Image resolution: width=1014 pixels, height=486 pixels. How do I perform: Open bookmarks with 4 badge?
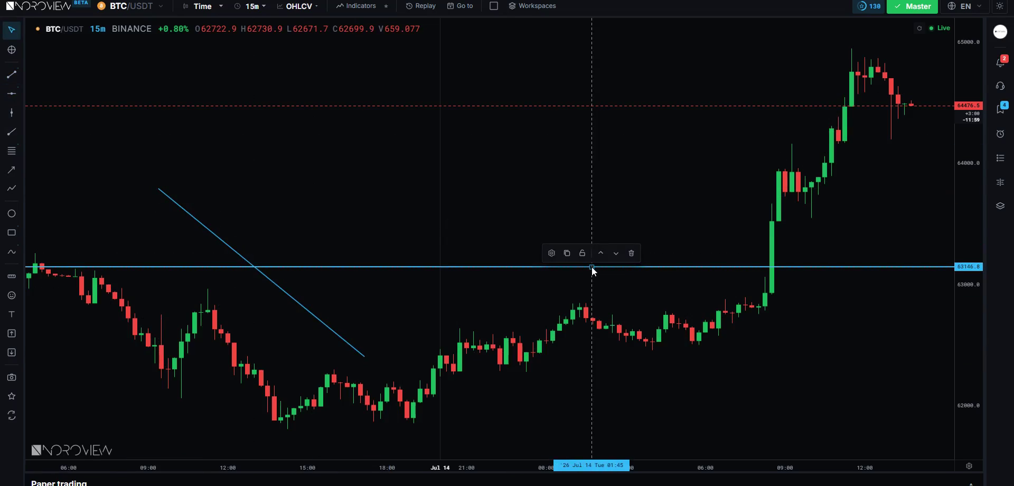(1001, 109)
